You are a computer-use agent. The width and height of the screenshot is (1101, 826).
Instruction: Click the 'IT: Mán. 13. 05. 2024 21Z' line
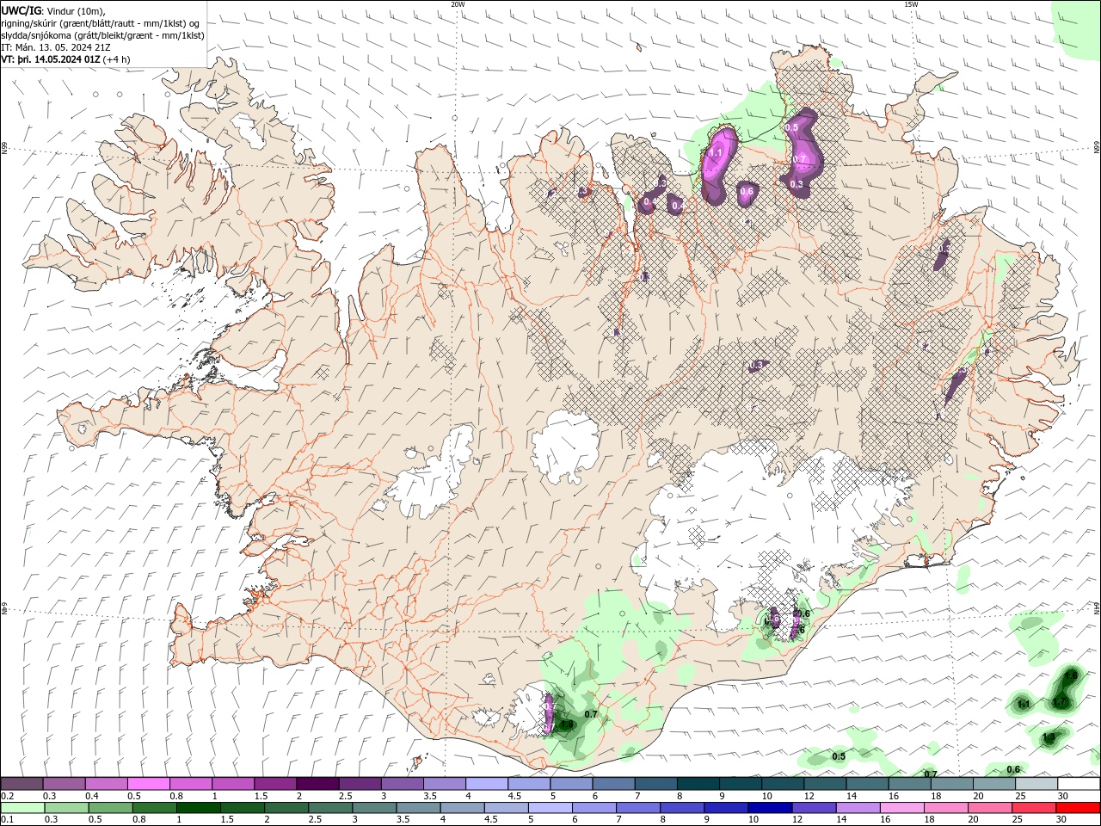57,47
